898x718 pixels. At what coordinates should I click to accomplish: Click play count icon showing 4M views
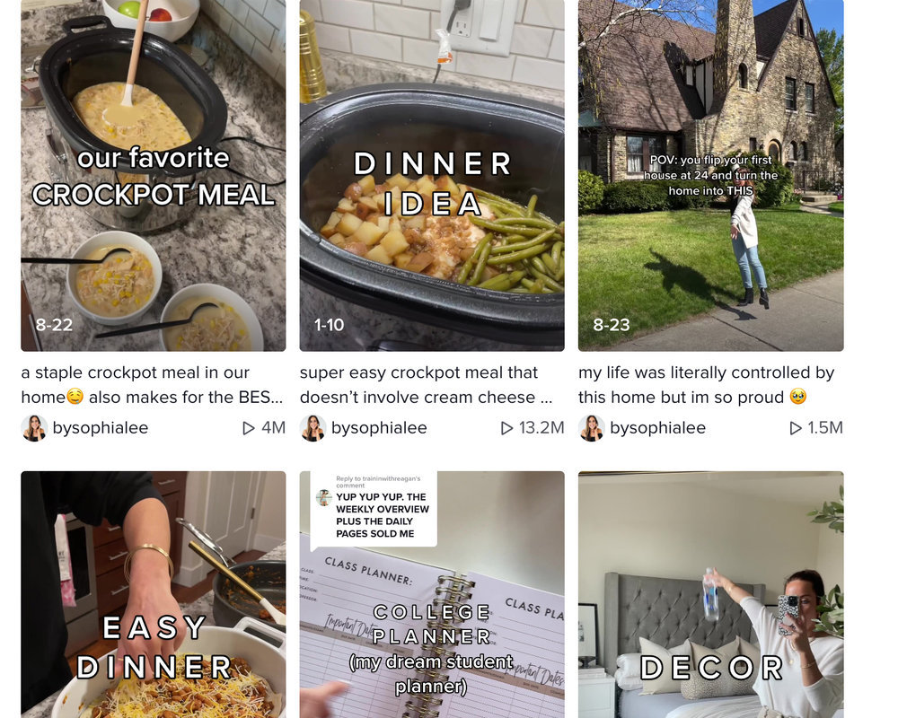pos(249,428)
